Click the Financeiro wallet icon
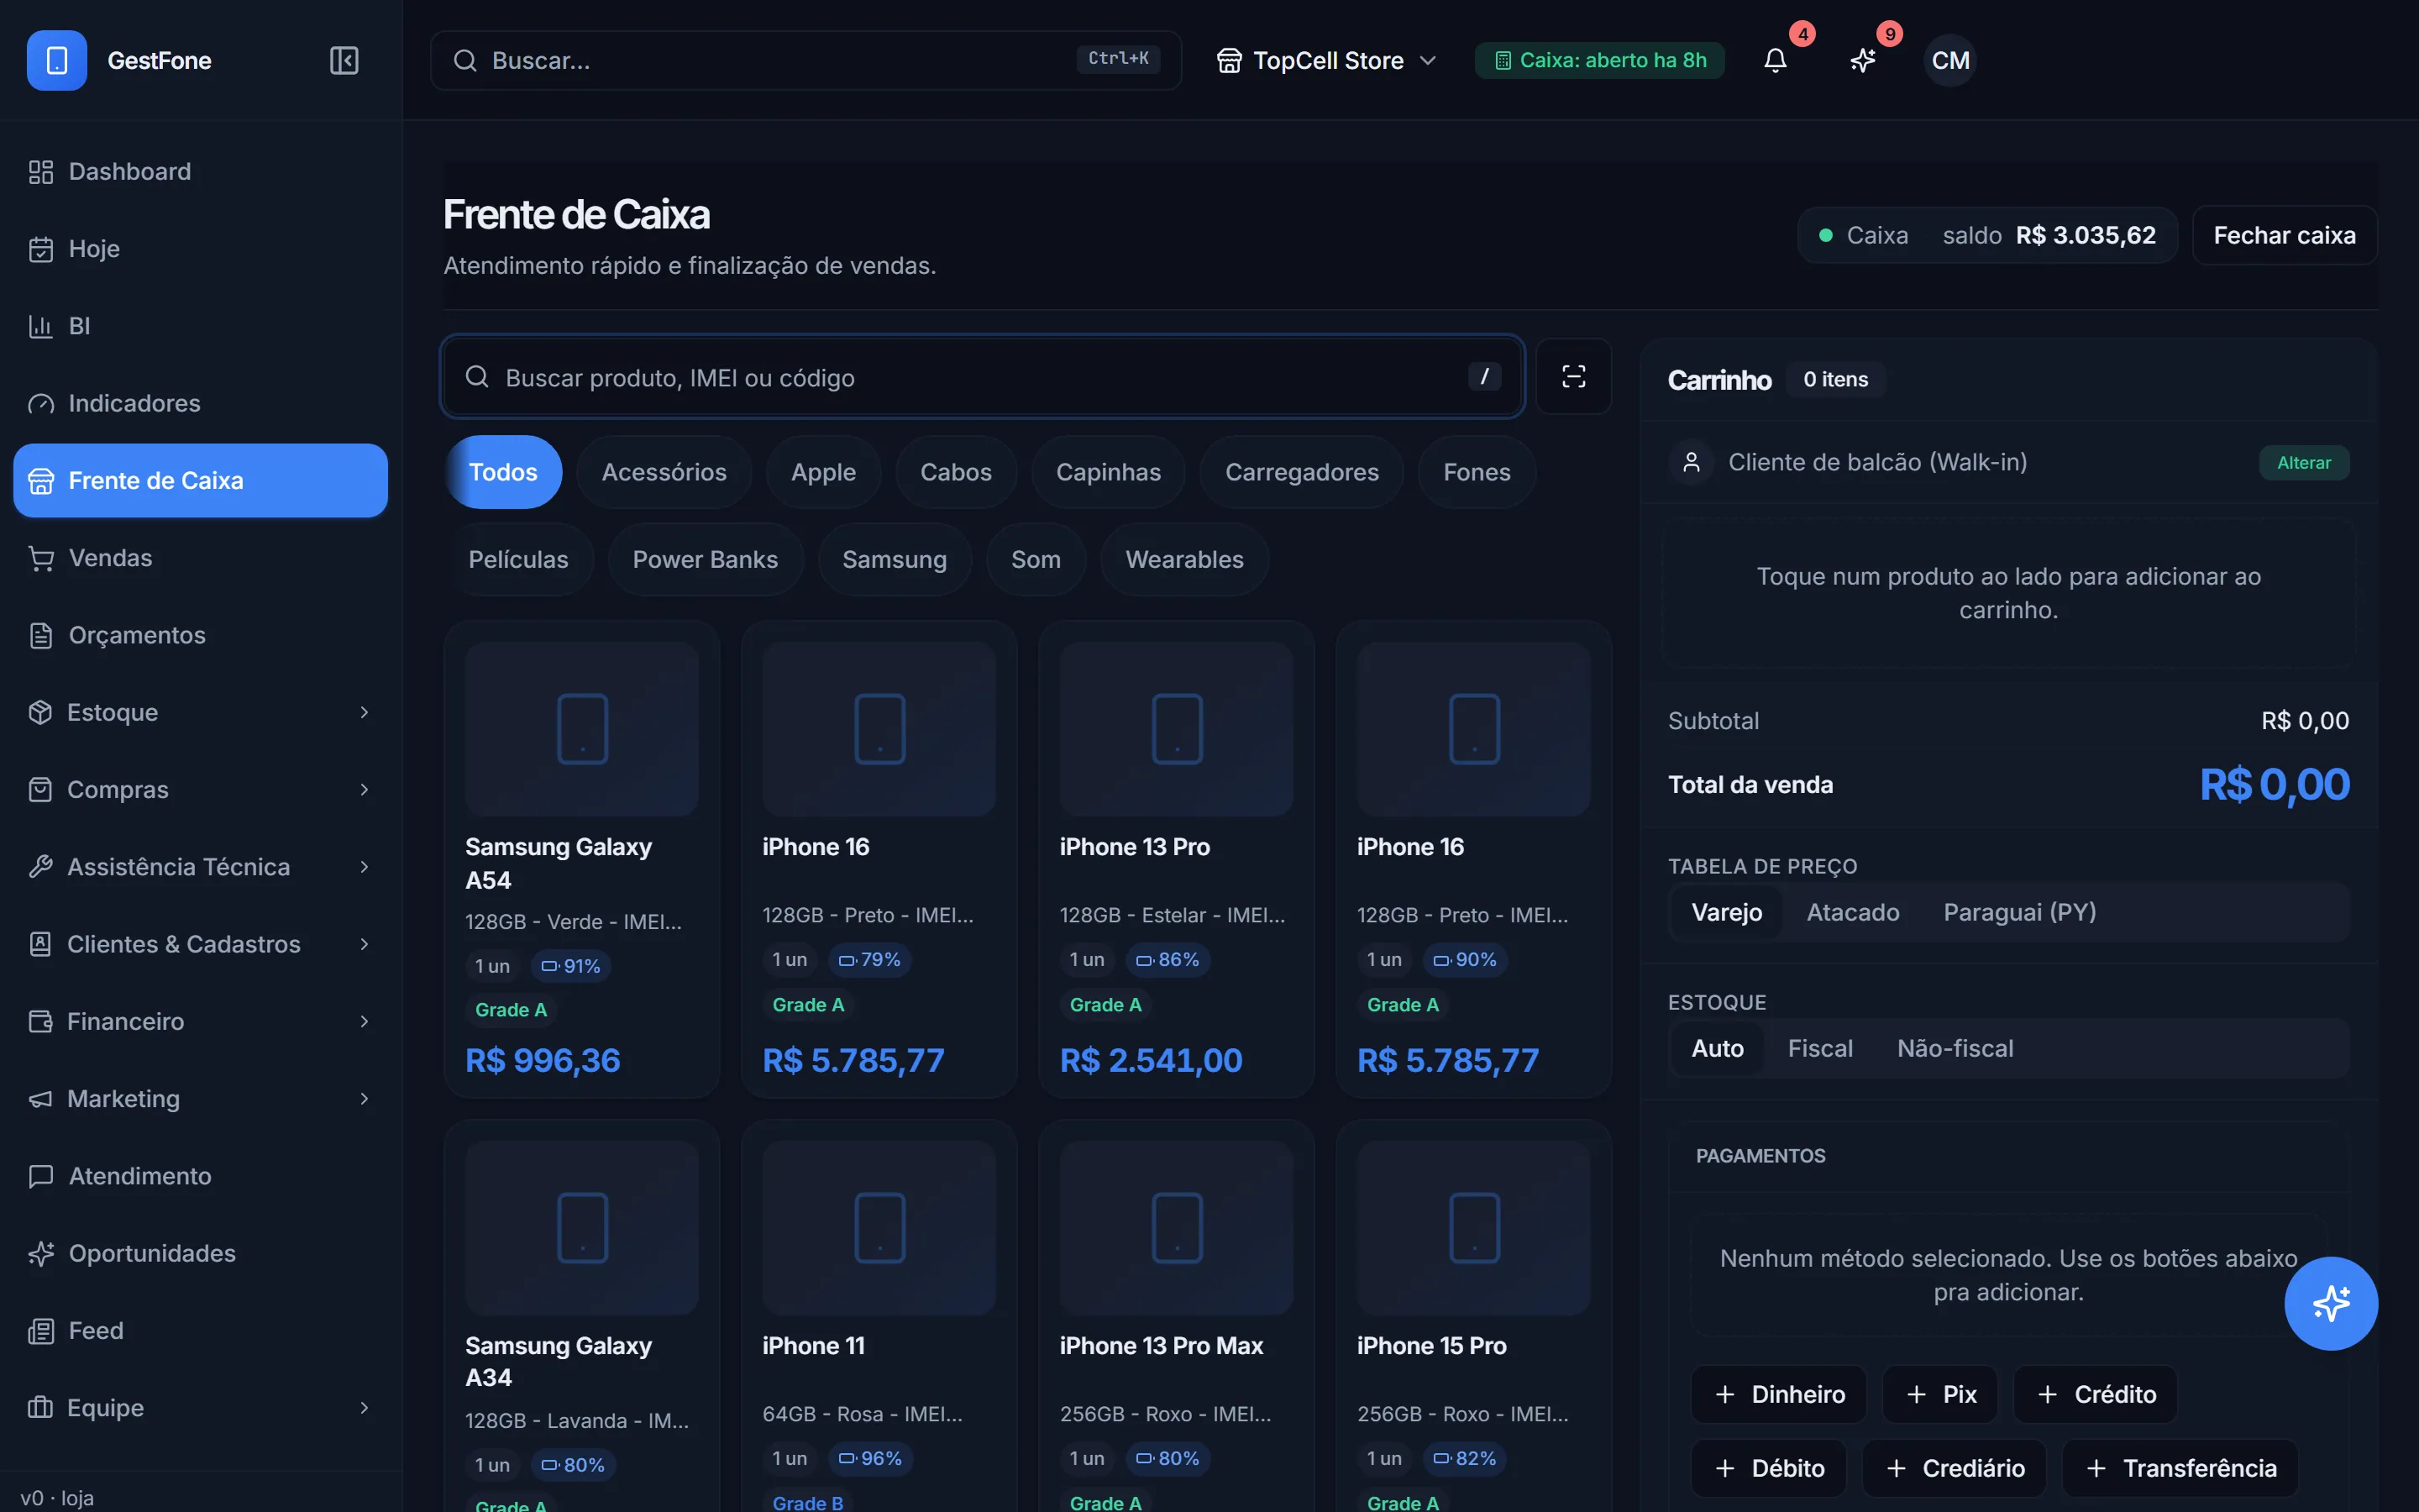The width and height of the screenshot is (2419, 1512). (40, 1021)
